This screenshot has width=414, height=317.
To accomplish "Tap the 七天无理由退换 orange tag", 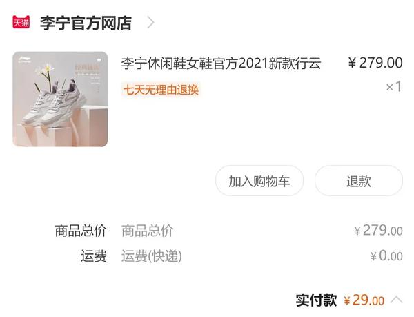I will (161, 90).
